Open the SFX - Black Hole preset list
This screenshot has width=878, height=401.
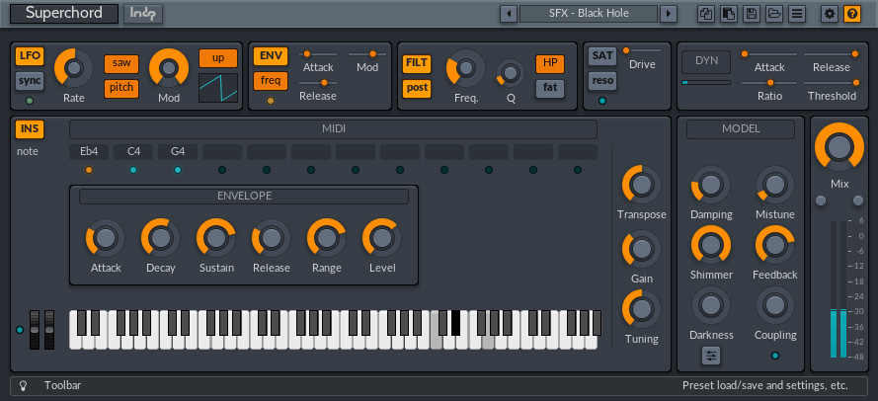tap(589, 14)
